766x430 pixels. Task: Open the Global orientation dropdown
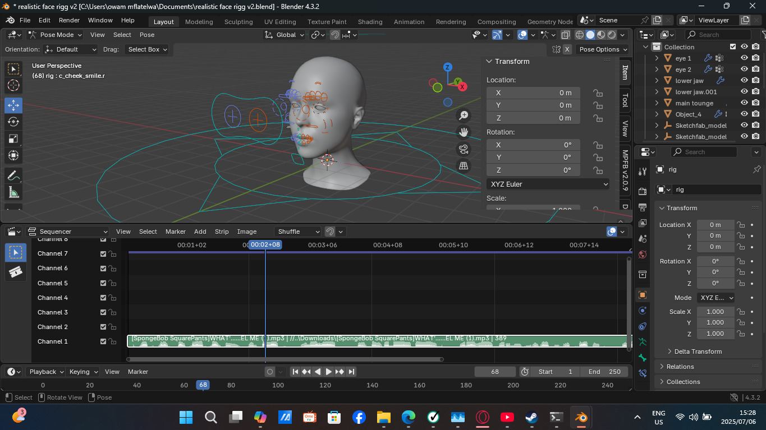(285, 35)
